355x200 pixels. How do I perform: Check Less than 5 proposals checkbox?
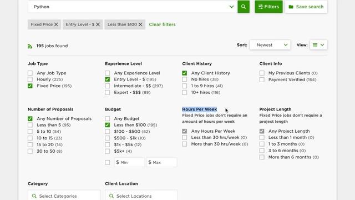(x=30, y=125)
